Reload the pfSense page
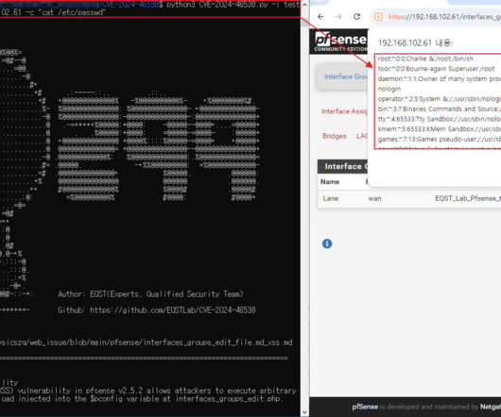This screenshot has width=501, height=417. coord(356,17)
